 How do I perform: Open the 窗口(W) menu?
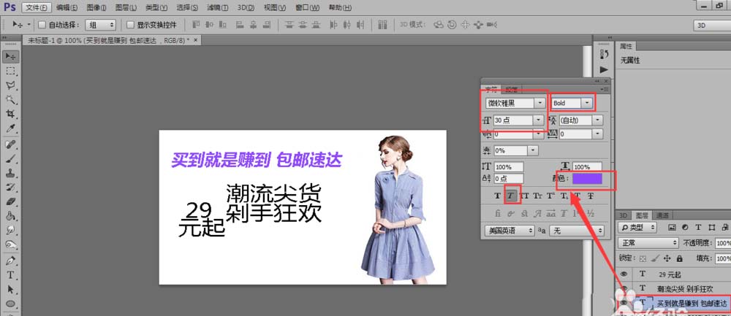[308, 8]
